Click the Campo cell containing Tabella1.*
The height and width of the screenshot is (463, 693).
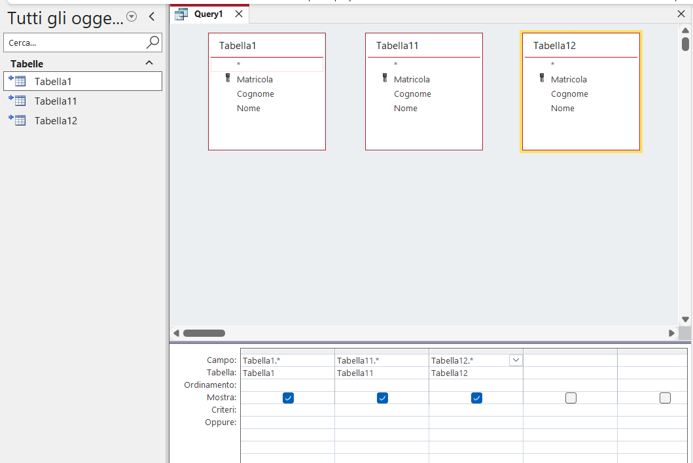pos(287,360)
